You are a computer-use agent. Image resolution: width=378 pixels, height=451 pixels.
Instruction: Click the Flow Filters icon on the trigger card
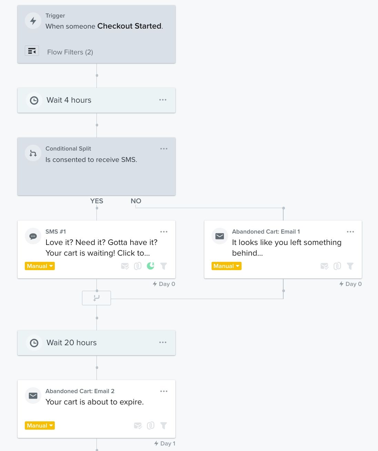point(32,51)
